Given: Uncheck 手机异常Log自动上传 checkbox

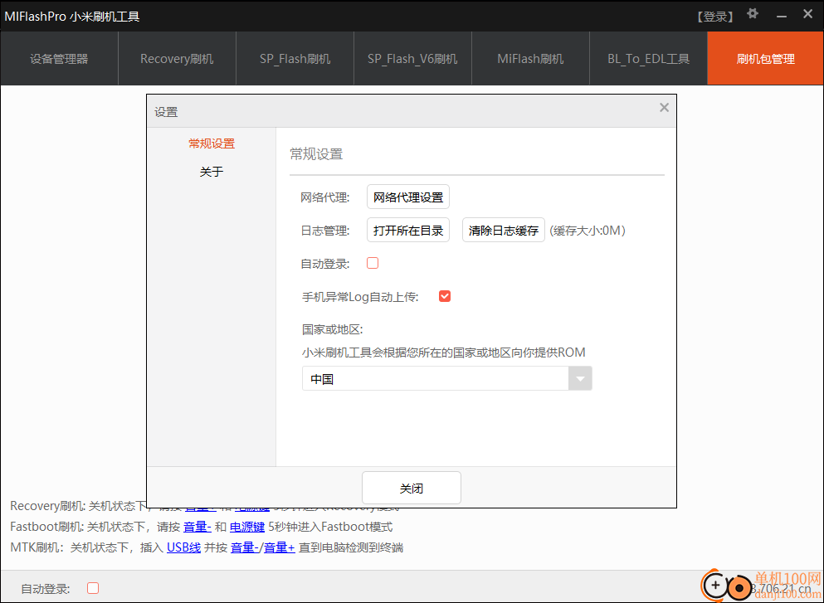Looking at the screenshot, I should [x=445, y=296].
